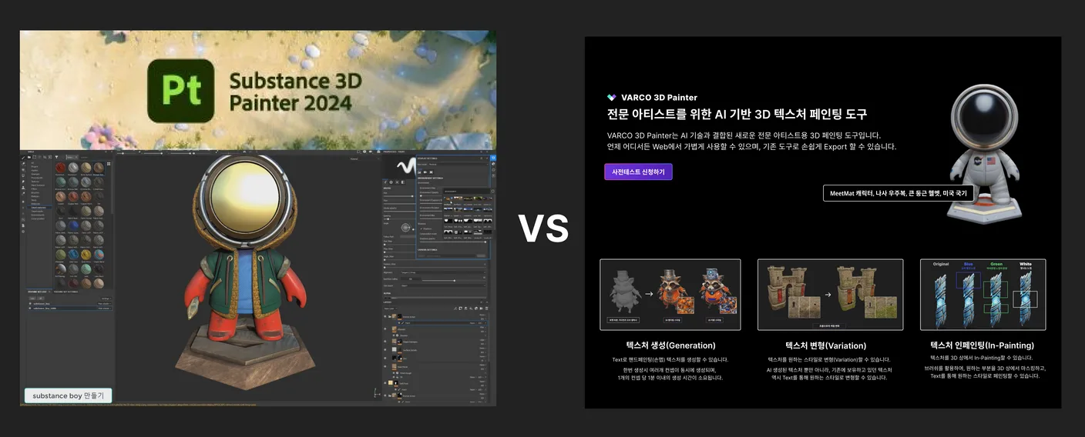Select the highlighted first environment map thumbnail
Screen dimensions: 1085x437
click(x=448, y=198)
